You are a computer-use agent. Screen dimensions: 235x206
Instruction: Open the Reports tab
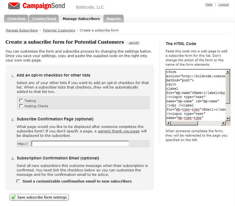click(x=113, y=19)
